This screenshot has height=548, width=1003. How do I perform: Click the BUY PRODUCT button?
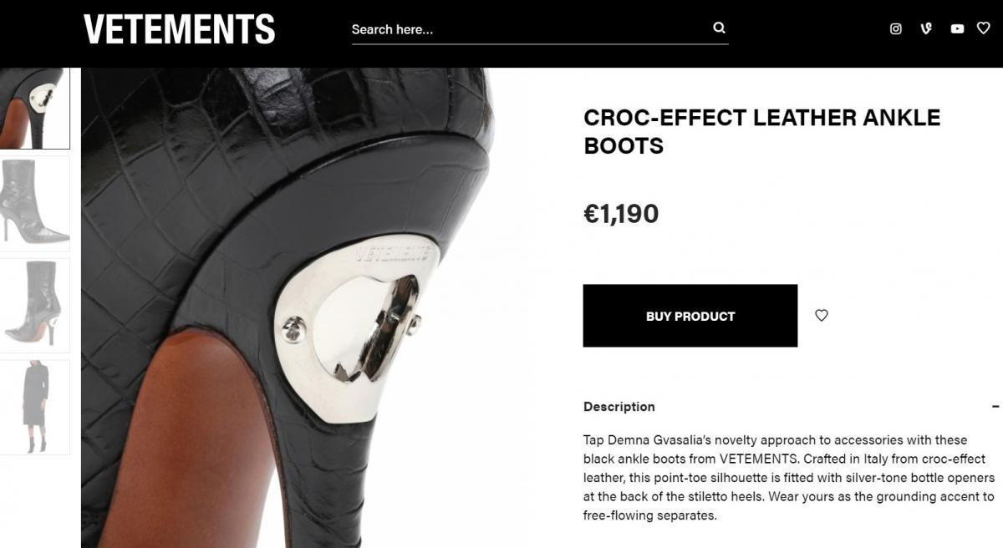click(690, 316)
